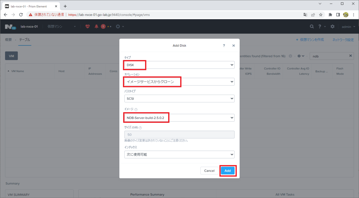This screenshot has height=198, width=359.
Task: Click the Nutanix logo in the header
Action: 10,27
